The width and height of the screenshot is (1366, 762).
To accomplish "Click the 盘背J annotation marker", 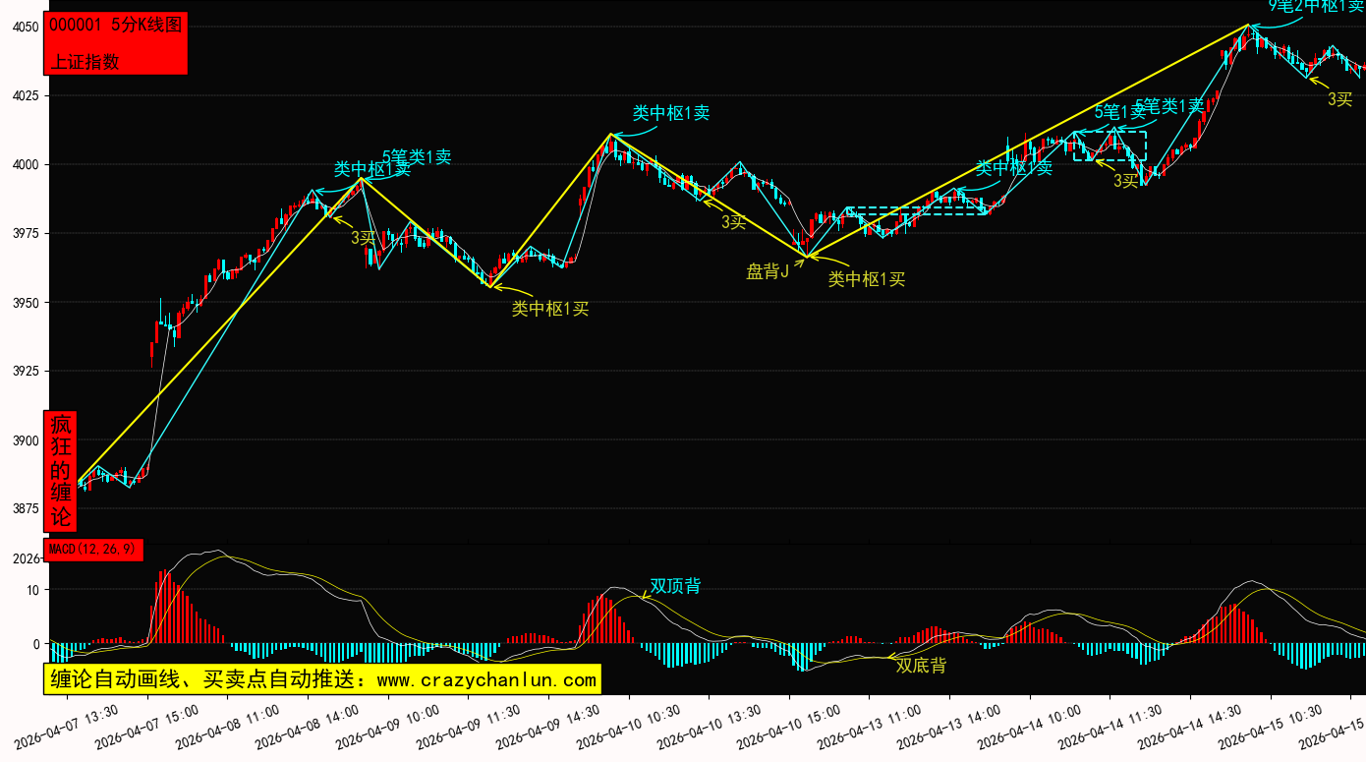I will 768,272.
